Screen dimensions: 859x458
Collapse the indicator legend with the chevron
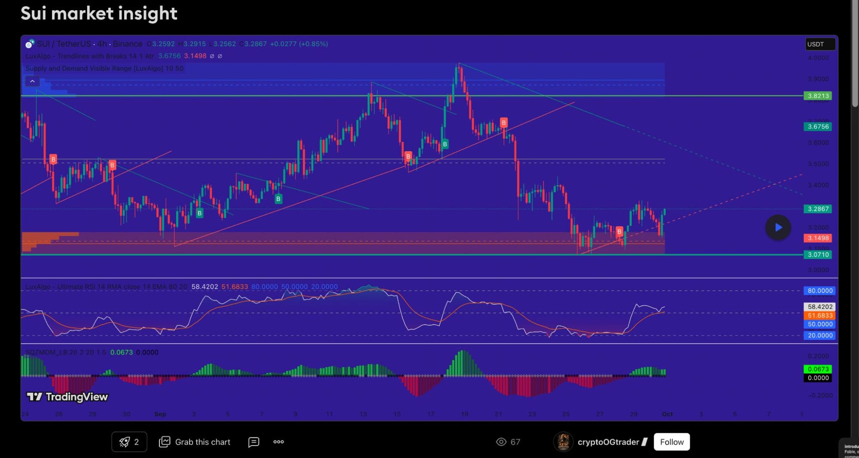pos(32,81)
